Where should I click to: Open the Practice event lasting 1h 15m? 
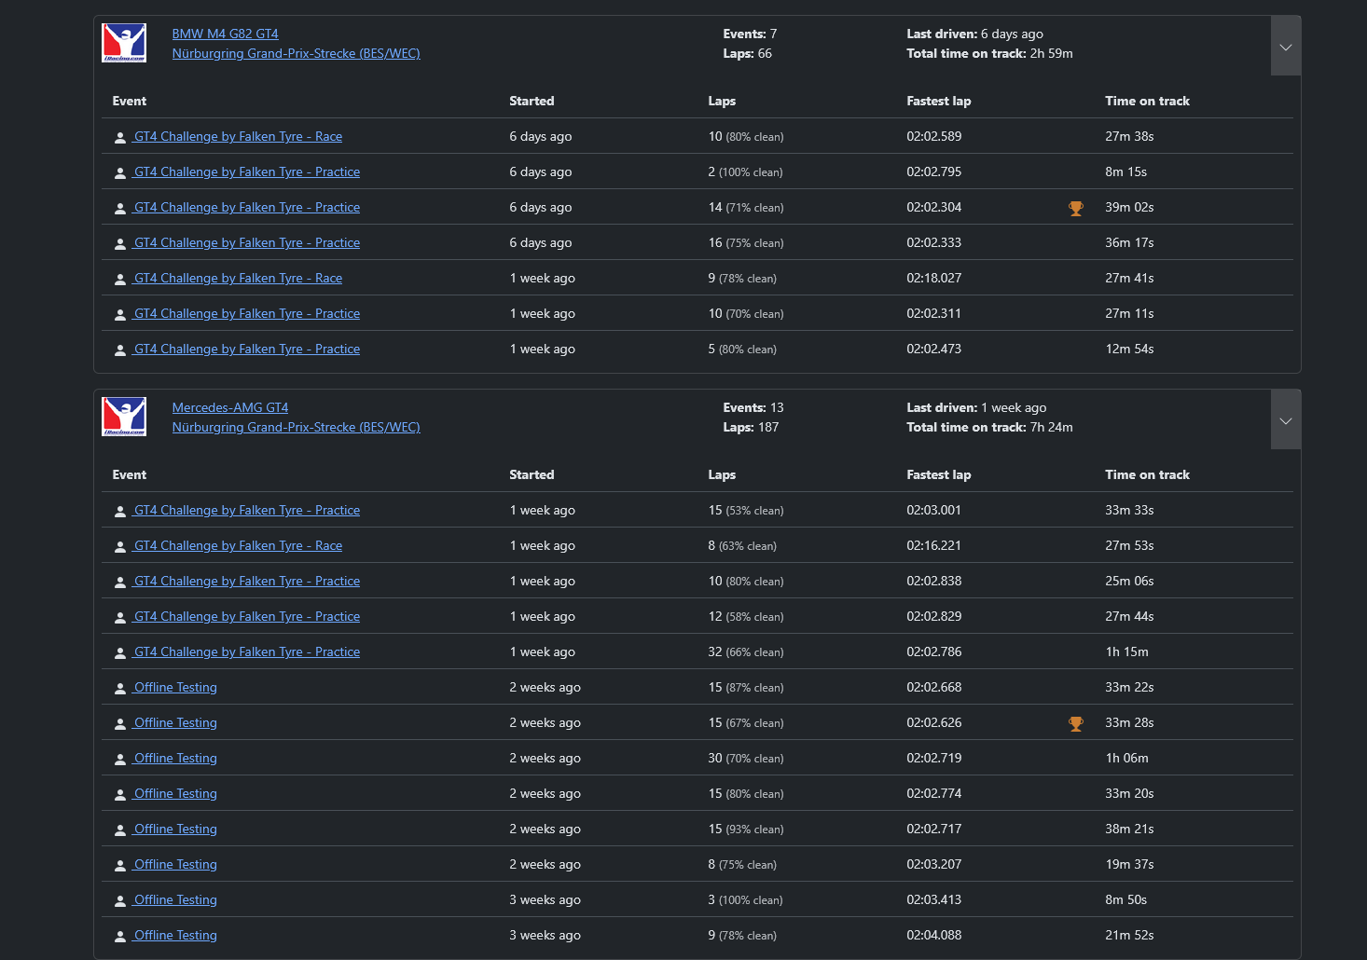(x=246, y=651)
